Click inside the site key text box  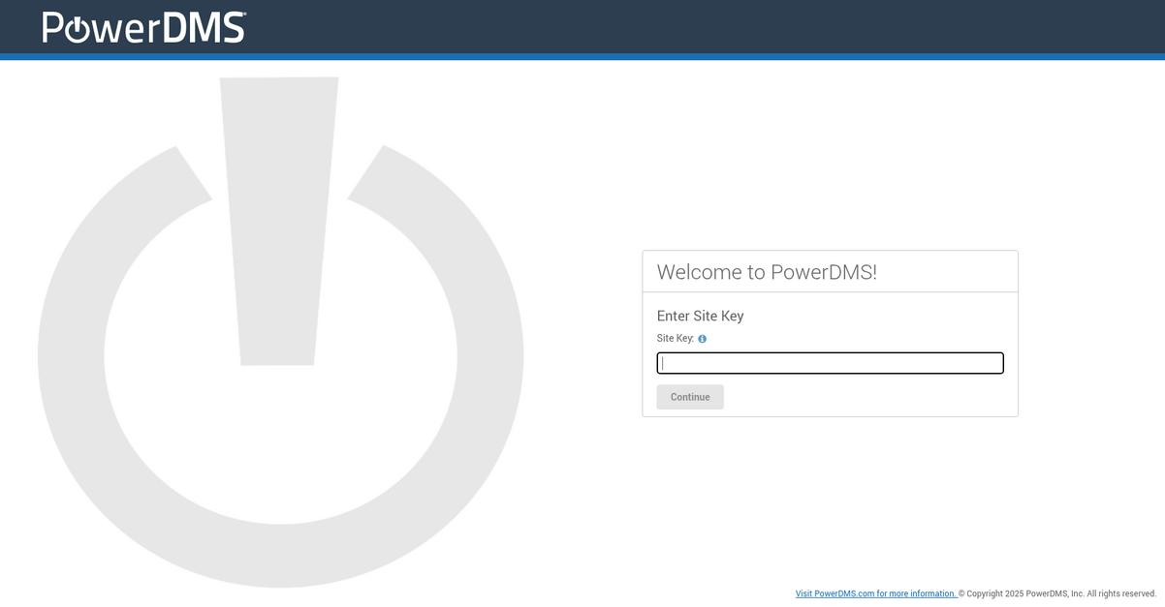click(830, 362)
